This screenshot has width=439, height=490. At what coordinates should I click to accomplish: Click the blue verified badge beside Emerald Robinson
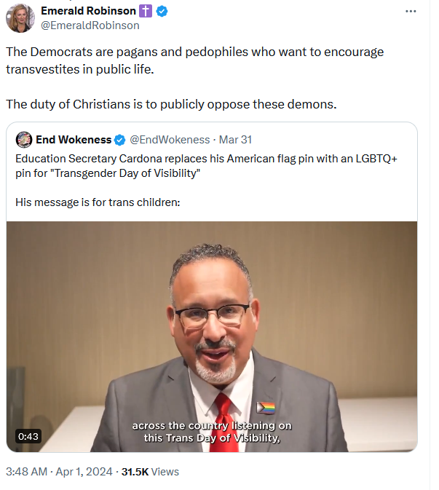[162, 11]
